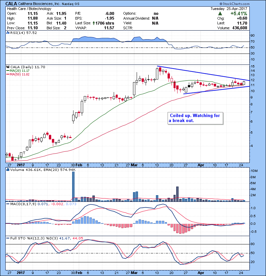The height and width of the screenshot is (276, 266).
Task: Click the volume bars icon beside Volume label
Action: (8, 170)
